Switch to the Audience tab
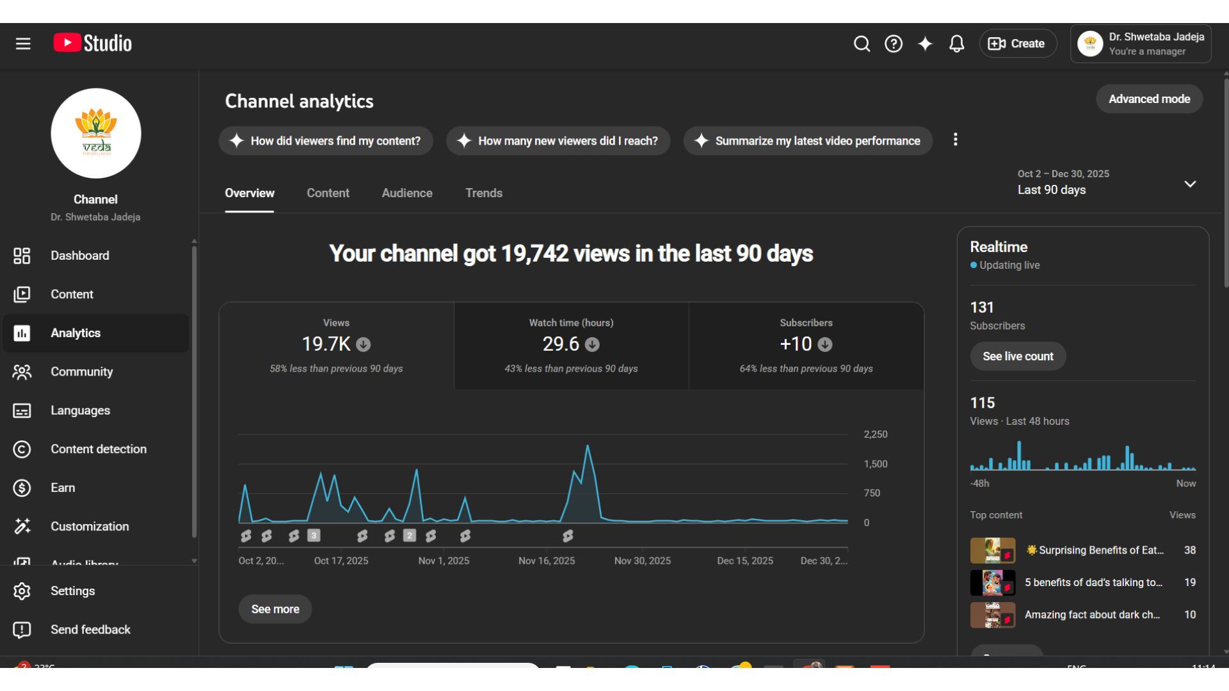The width and height of the screenshot is (1229, 691). coord(406,193)
